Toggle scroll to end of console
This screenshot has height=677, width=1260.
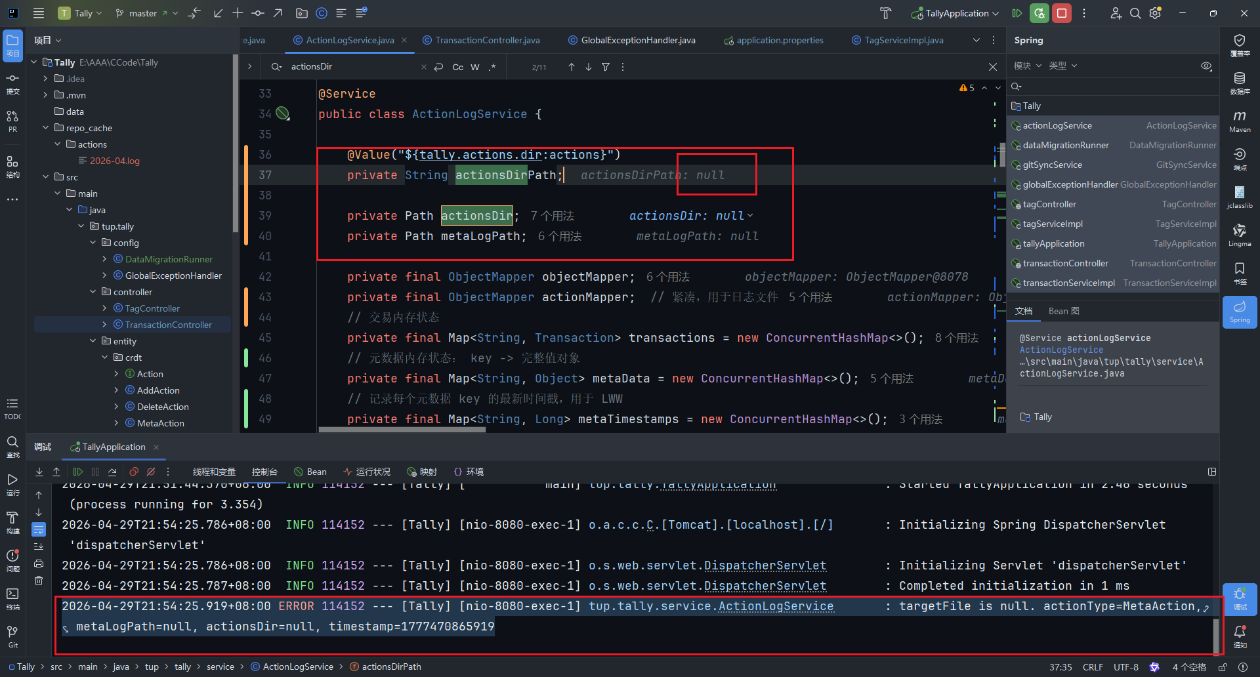pos(39,546)
